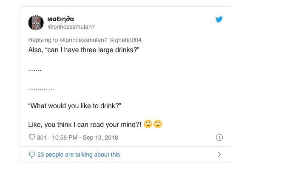Click the speech bubble conversation icon
The height and width of the screenshot is (171, 304).
(x=32, y=154)
